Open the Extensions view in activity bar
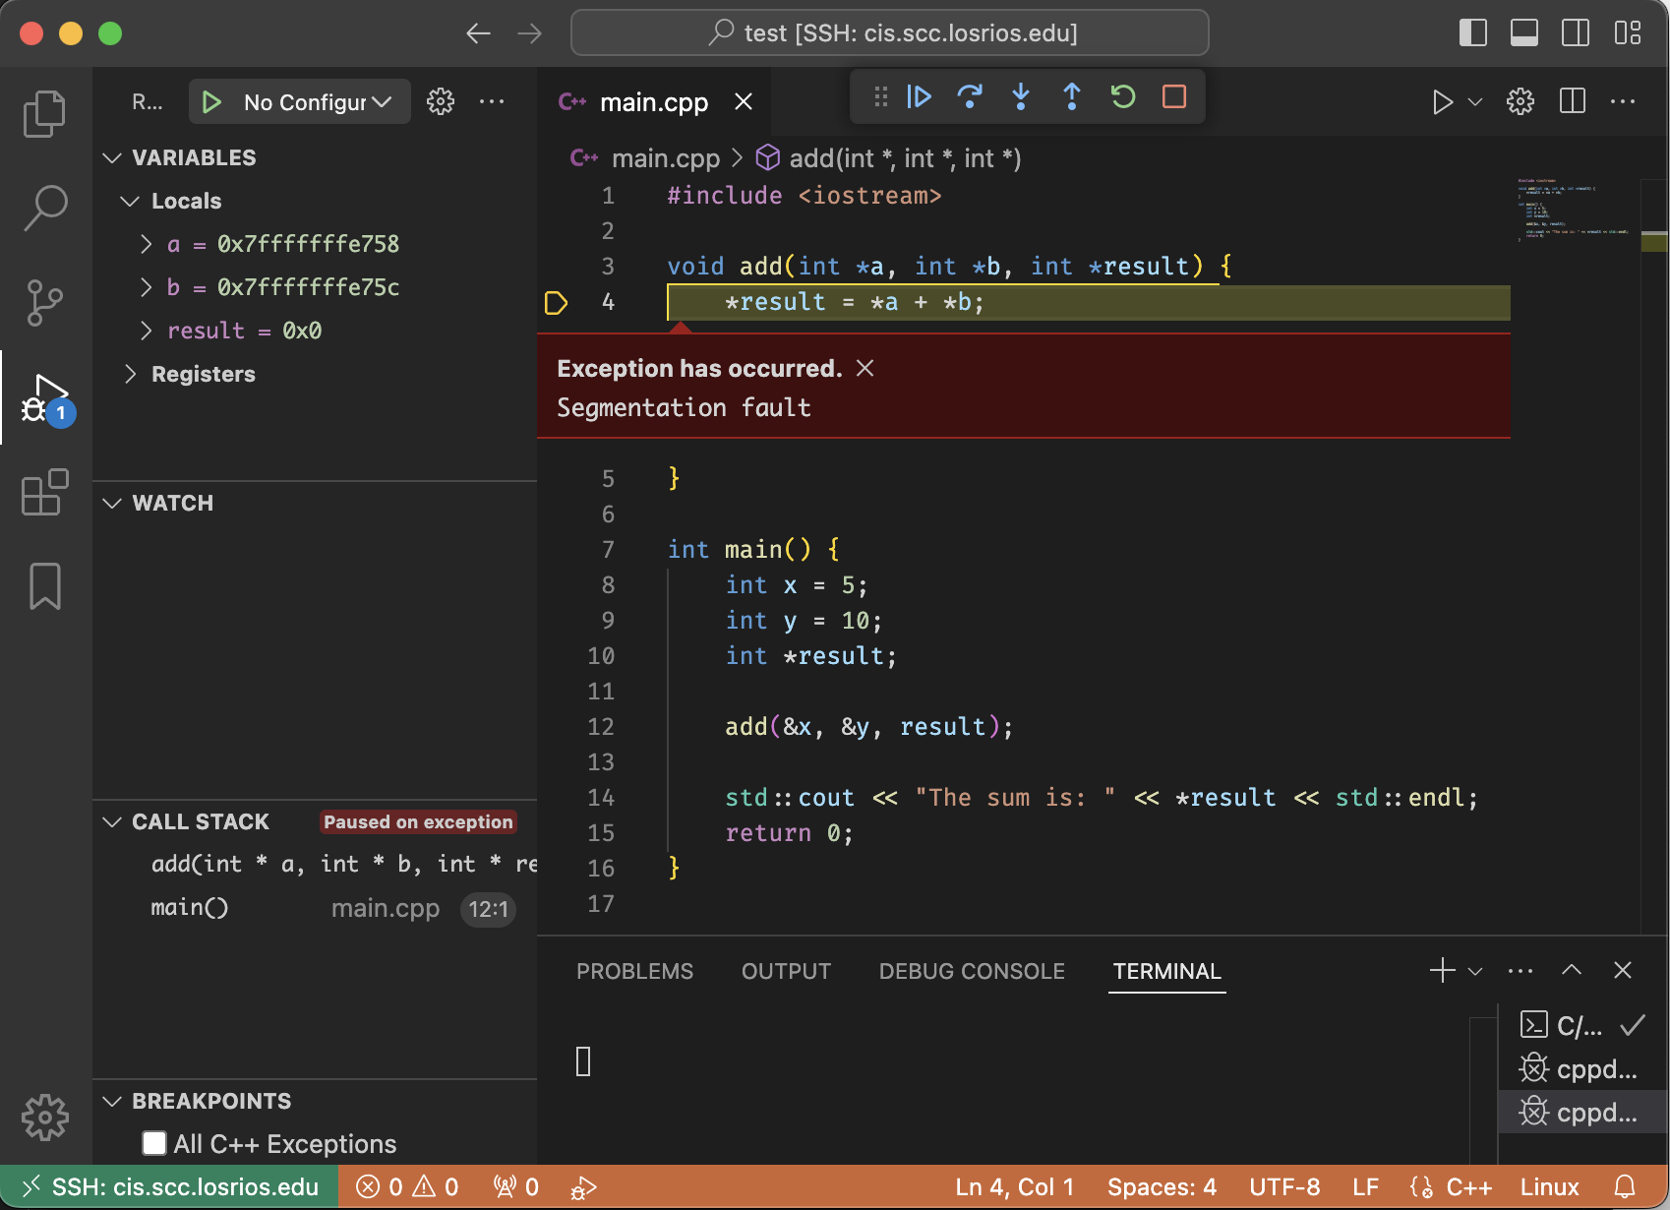 point(44,493)
